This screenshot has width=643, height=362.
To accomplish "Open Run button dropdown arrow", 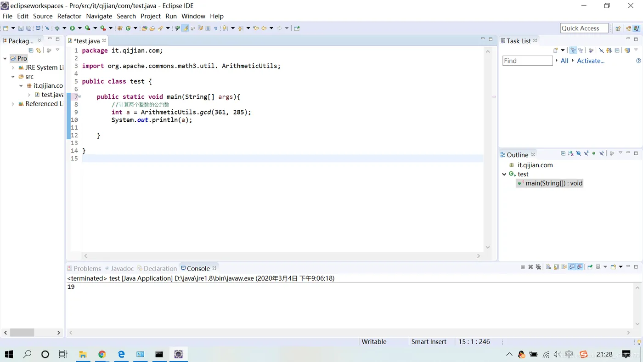I will coord(79,28).
